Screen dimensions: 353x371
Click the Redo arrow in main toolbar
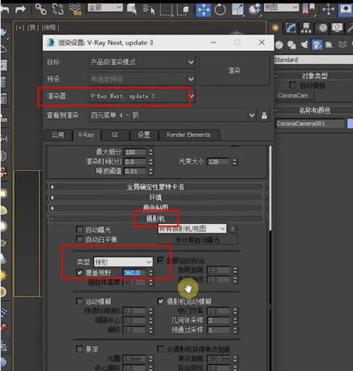coord(20,9)
